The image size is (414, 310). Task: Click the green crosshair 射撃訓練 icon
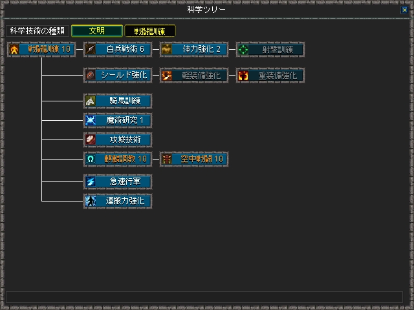(x=243, y=50)
